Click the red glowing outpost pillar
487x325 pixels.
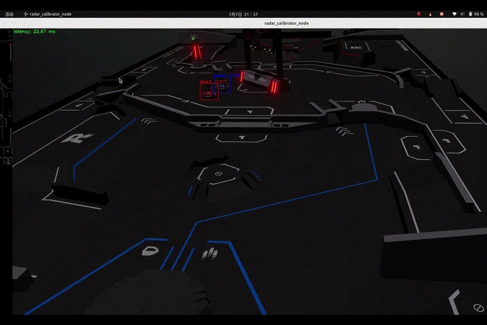[196, 51]
